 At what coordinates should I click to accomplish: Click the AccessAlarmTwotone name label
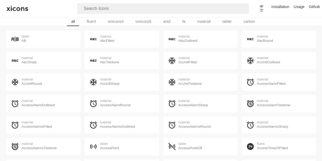tap(273, 105)
